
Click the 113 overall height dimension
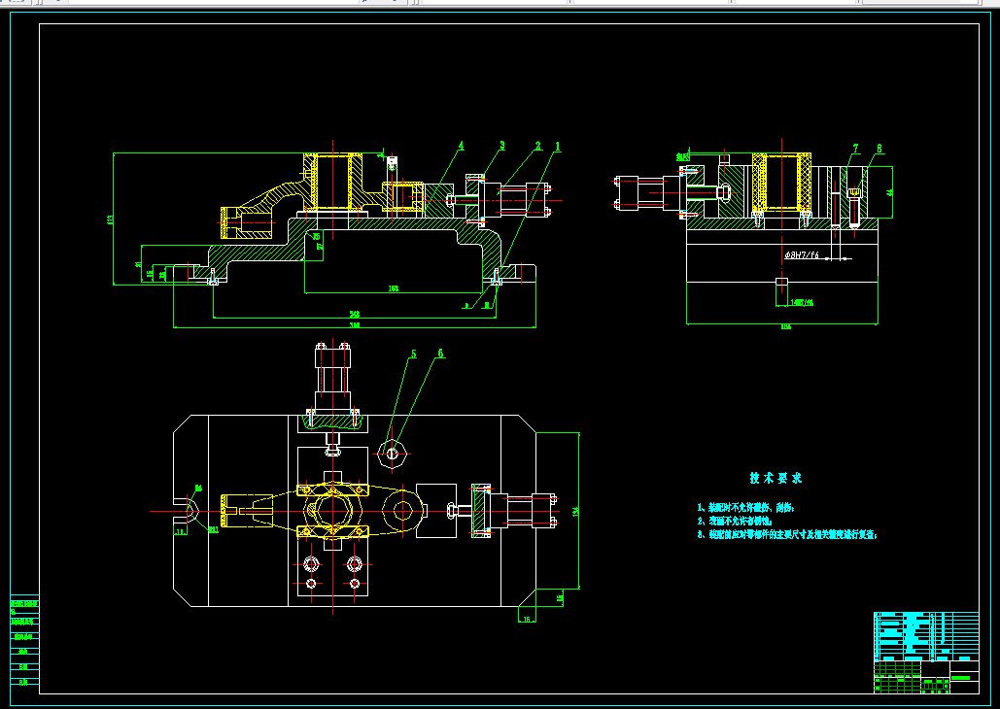(111, 219)
